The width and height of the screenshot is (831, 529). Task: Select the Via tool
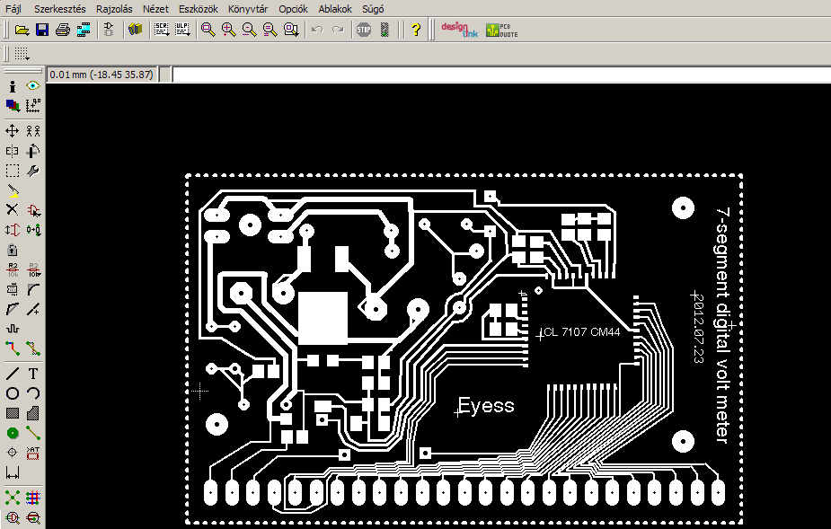(x=13, y=433)
